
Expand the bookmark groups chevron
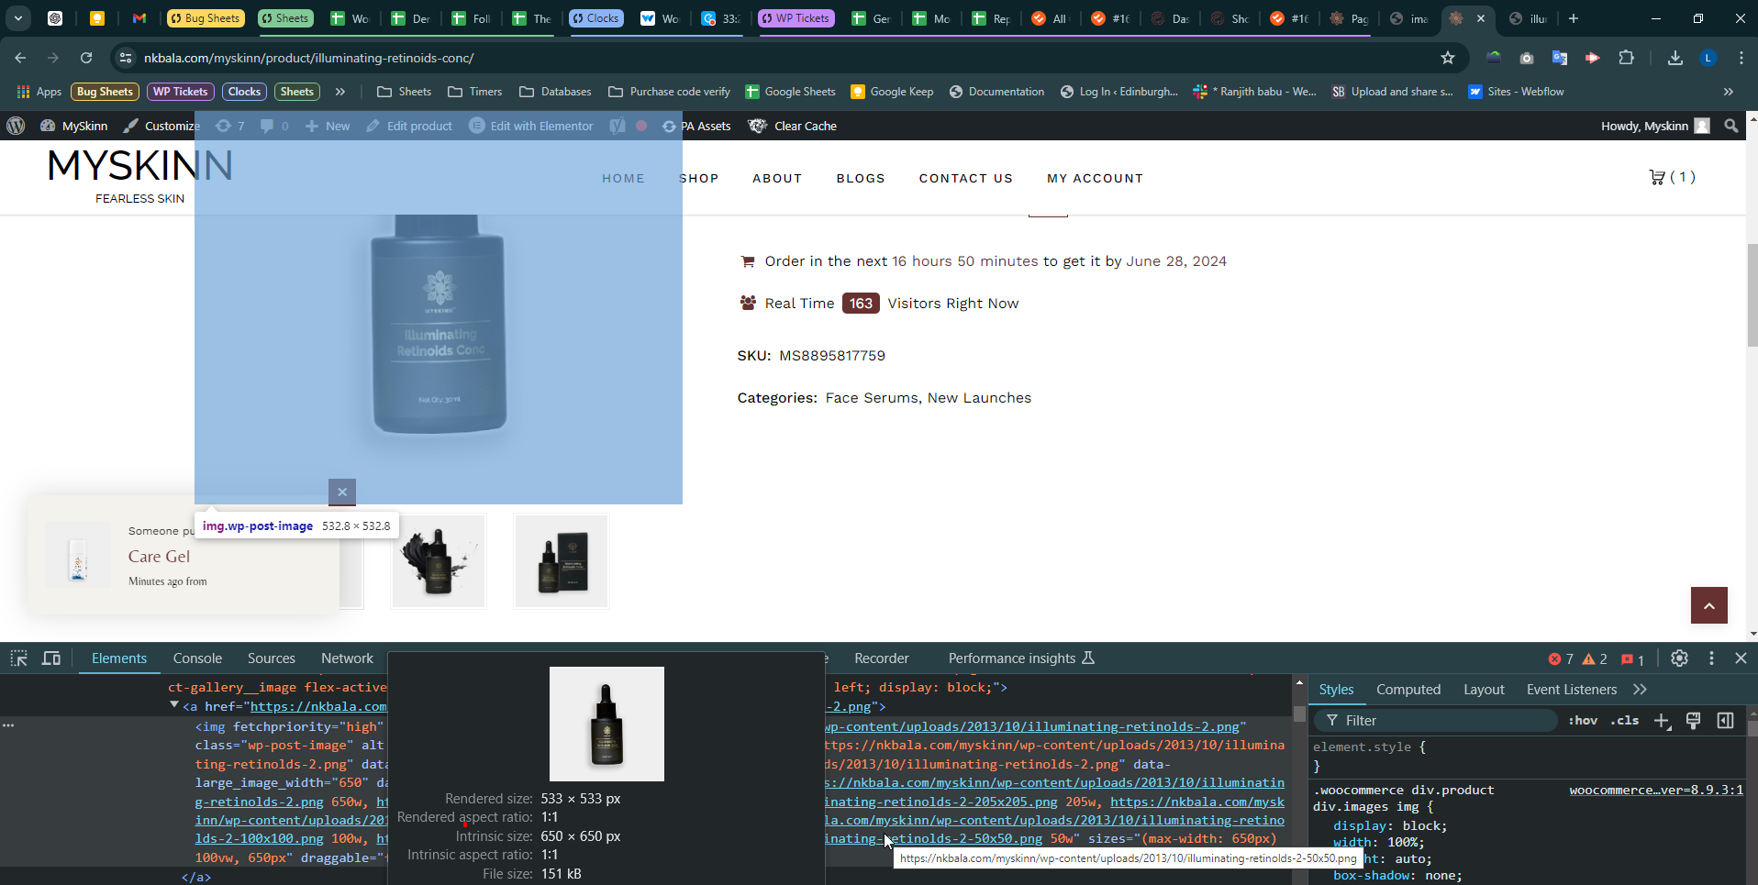(340, 92)
